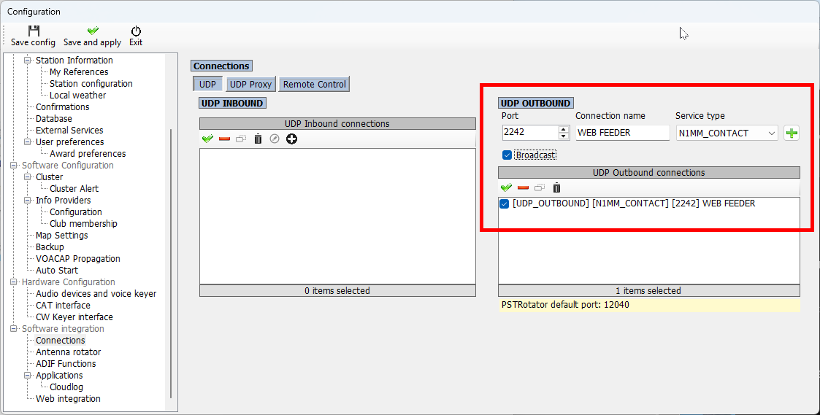Click the UDP Outbound connections header
This screenshot has height=415, width=820.
(x=649, y=172)
